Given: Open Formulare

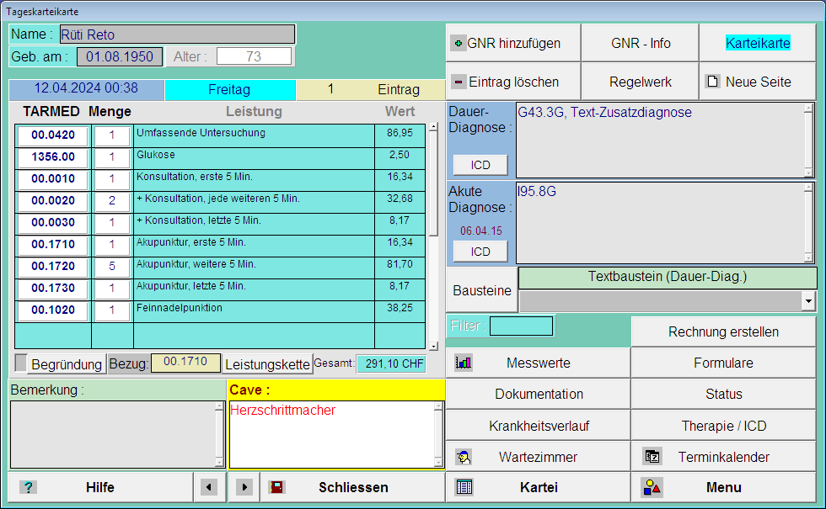Looking at the screenshot, I should [723, 363].
